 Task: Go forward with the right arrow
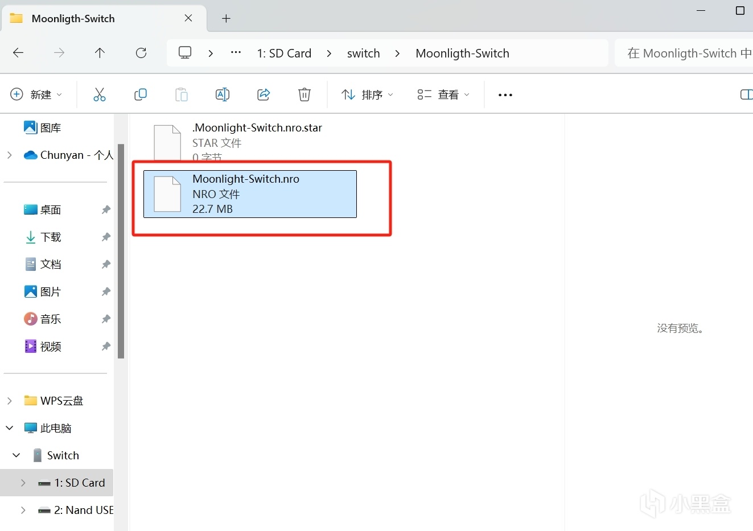click(x=59, y=53)
